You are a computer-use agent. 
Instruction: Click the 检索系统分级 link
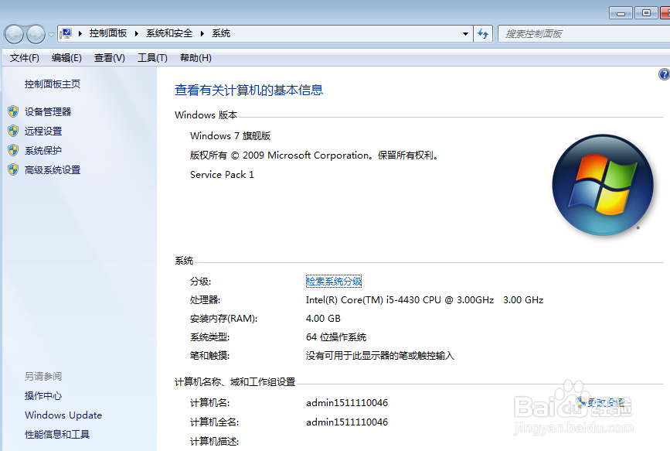[334, 281]
